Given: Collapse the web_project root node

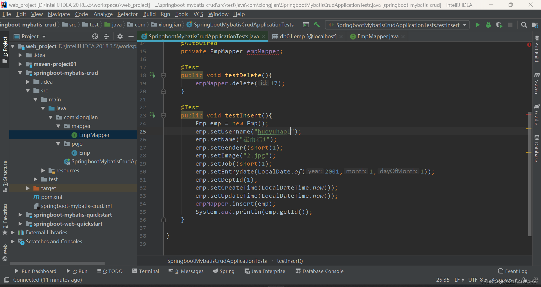Looking at the screenshot, I should (13, 46).
